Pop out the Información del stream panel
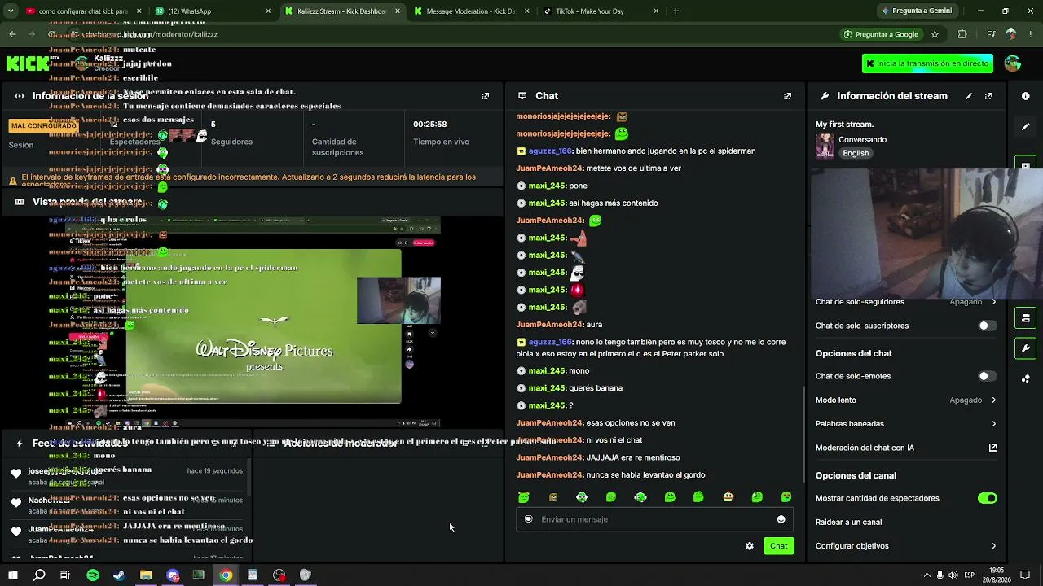1043x586 pixels. pyautogui.click(x=989, y=96)
